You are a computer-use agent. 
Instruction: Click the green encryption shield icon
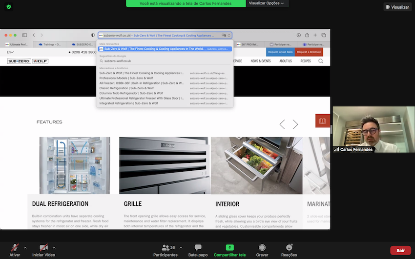click(9, 7)
